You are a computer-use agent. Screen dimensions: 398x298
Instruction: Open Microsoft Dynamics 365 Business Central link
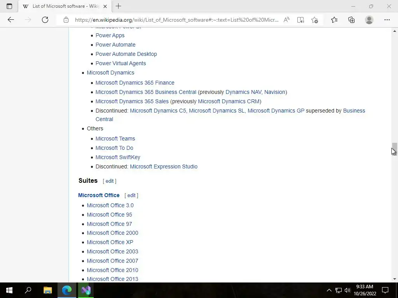pyautogui.click(x=146, y=92)
